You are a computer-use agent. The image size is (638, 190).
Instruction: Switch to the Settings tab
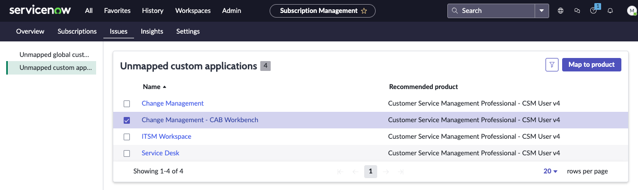[188, 31]
